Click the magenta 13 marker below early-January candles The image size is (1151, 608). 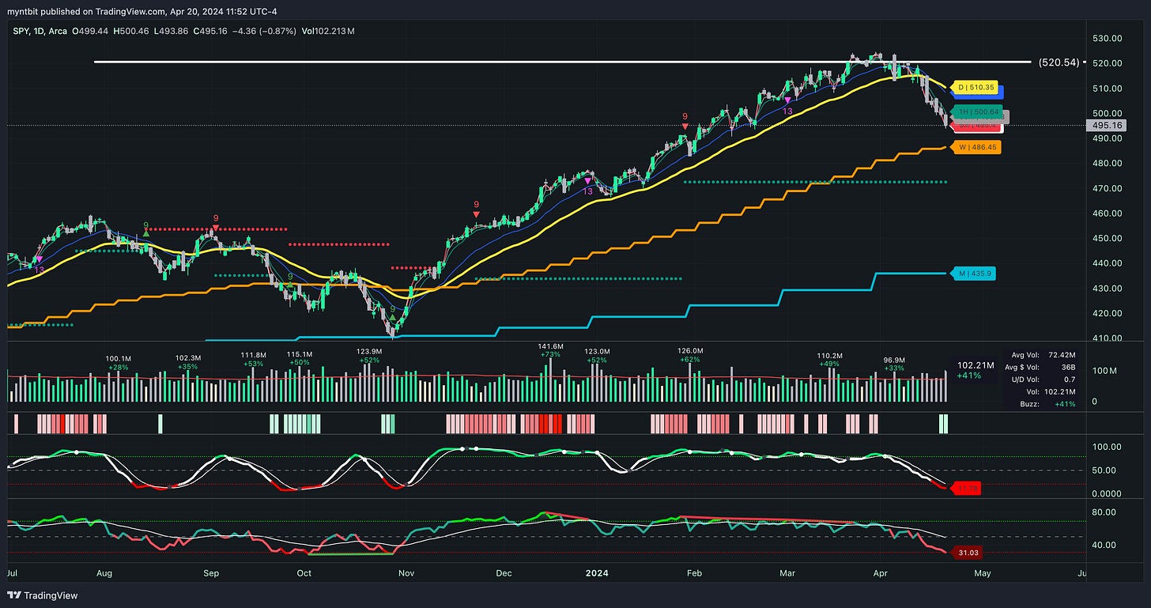pos(587,186)
